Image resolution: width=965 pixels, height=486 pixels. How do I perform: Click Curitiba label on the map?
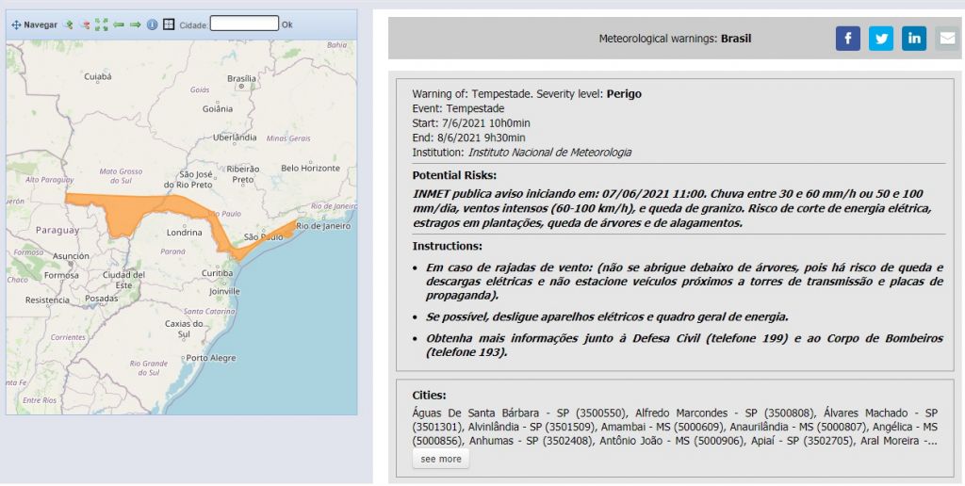point(218,273)
